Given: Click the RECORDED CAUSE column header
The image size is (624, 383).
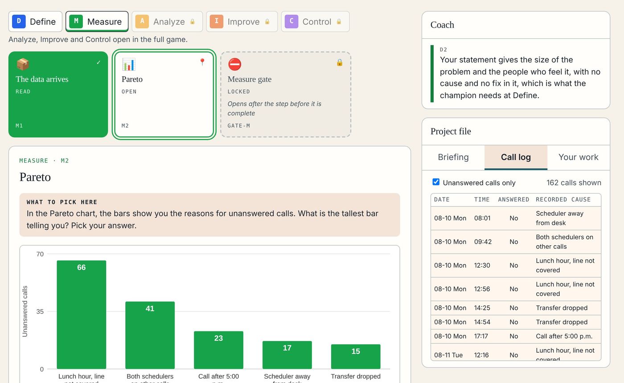Looking at the screenshot, I should (x=563, y=199).
